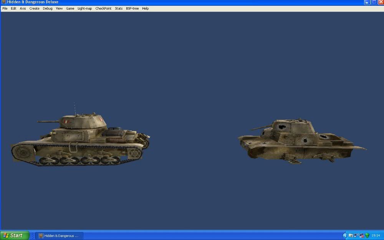Image resolution: width=384 pixels, height=240 pixels.
Task: Click the Windows Start button
Action: click(14, 235)
